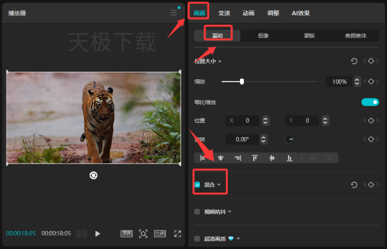This screenshot has width=387, height=249.
Task: Align clip to bottom edge icon
Action: (290, 158)
